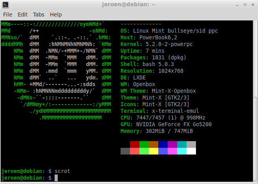Click the purple color block
The height and width of the screenshot is (184, 258).
pyautogui.click(x=172, y=144)
